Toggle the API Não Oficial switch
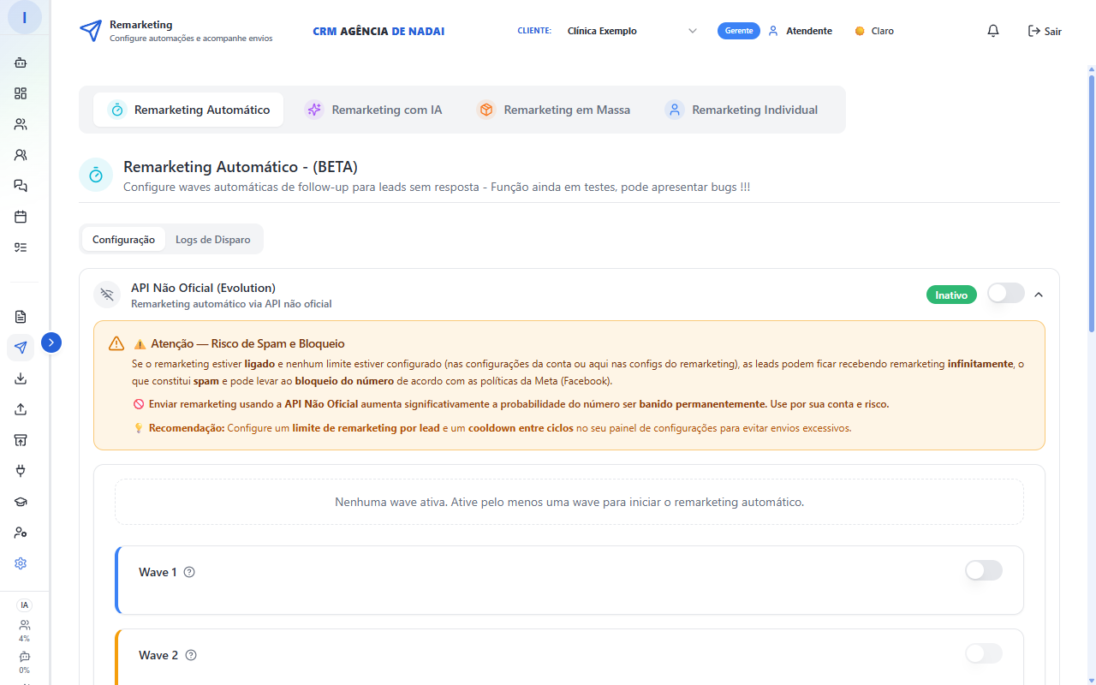 1006,294
